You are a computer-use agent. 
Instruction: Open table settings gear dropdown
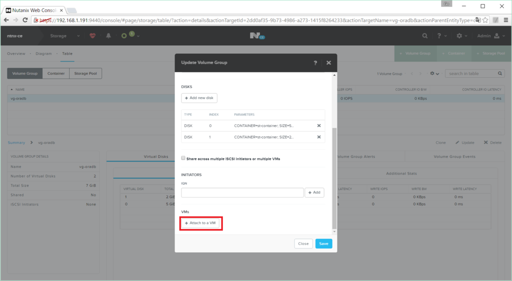tap(434, 73)
